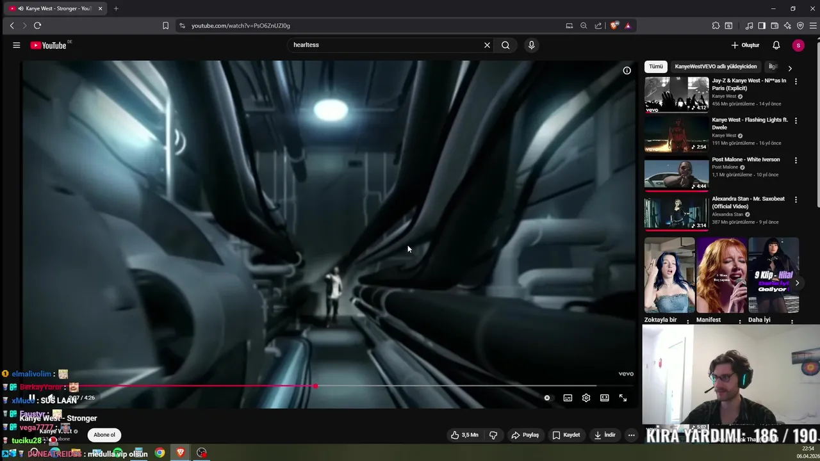
Task: Dislike the video
Action: coord(493,435)
